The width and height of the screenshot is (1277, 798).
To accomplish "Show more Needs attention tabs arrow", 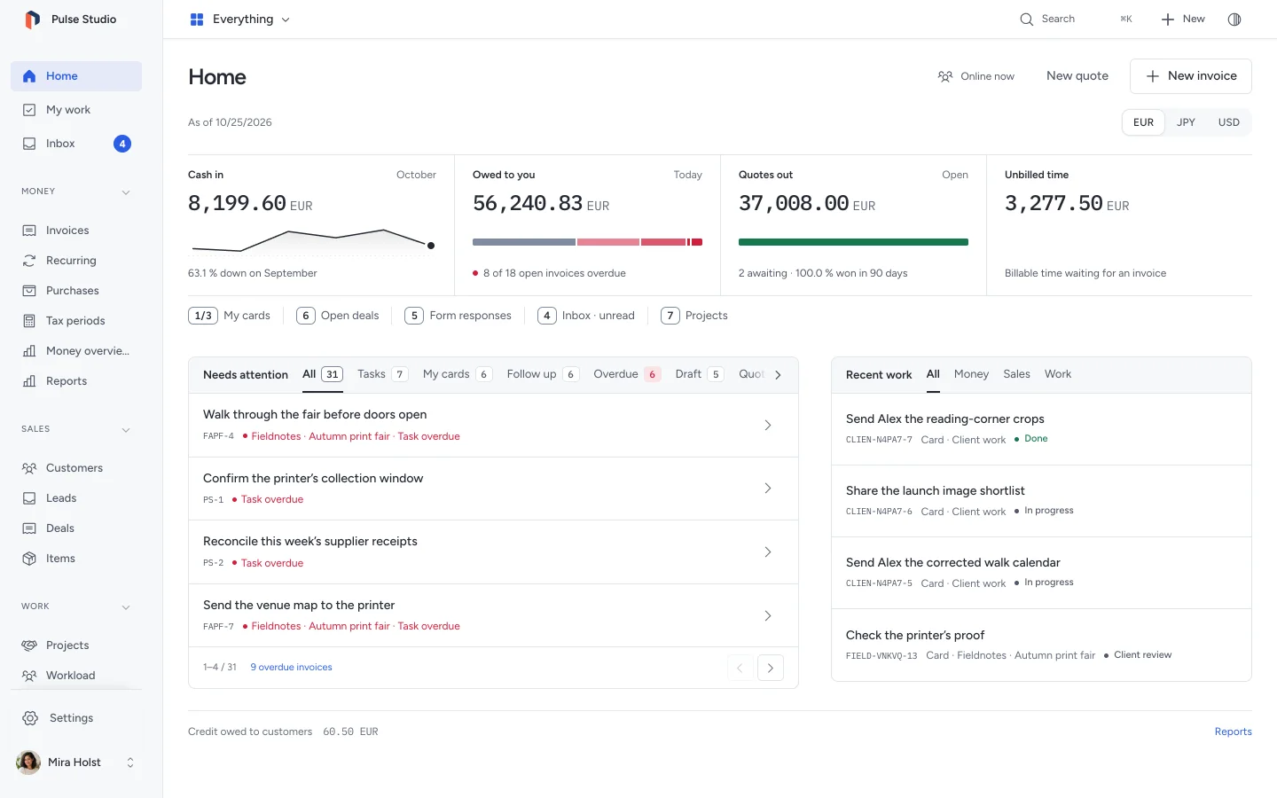I will point(778,375).
